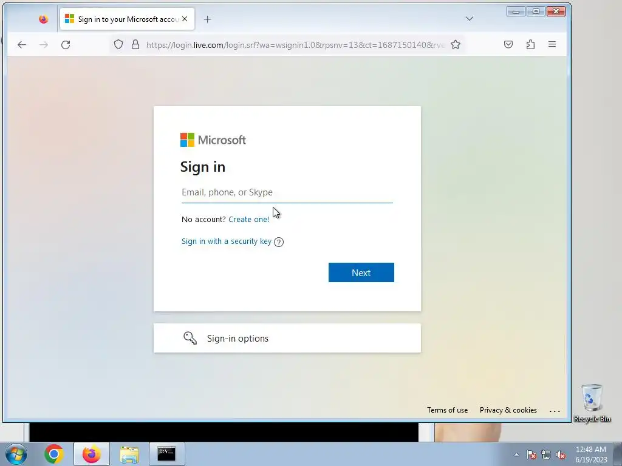Click the address bar URL

coord(295,45)
